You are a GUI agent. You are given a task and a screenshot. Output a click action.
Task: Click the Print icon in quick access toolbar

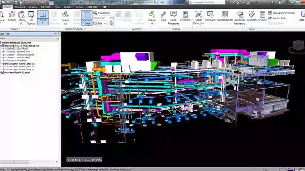pyautogui.click(x=20, y=2)
